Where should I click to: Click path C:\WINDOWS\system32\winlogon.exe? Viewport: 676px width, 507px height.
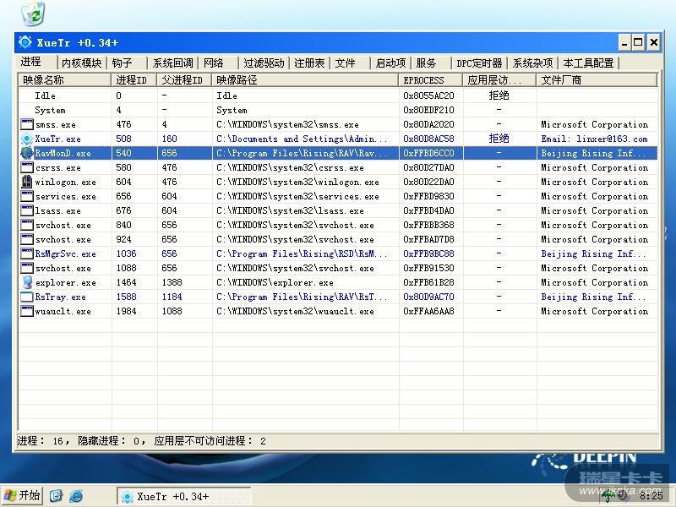pos(297,182)
